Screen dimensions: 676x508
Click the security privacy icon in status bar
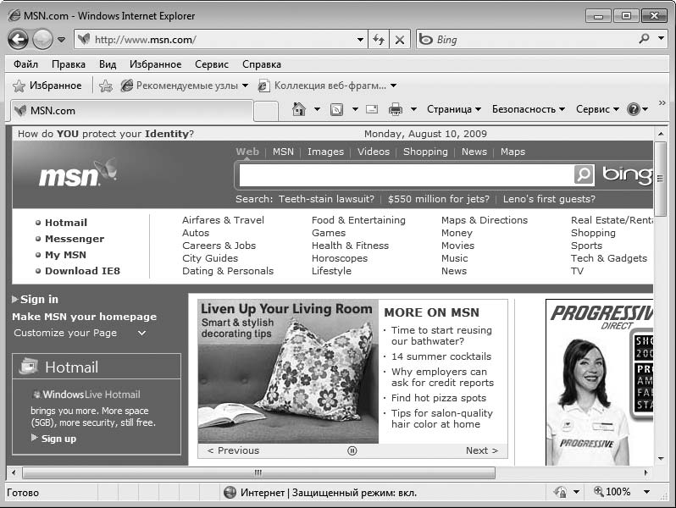point(560,492)
